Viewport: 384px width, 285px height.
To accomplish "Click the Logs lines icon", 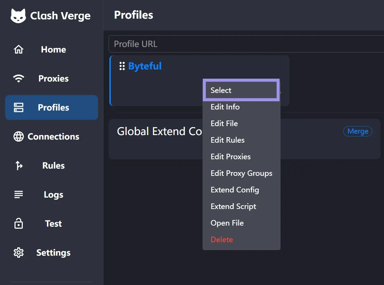I will click(x=19, y=194).
